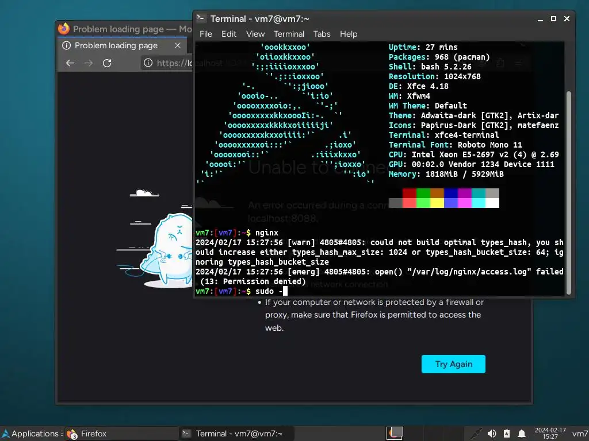Click the '$ nginx' command line
Image resolution: width=589 pixels, height=441 pixels.
[x=236, y=233]
